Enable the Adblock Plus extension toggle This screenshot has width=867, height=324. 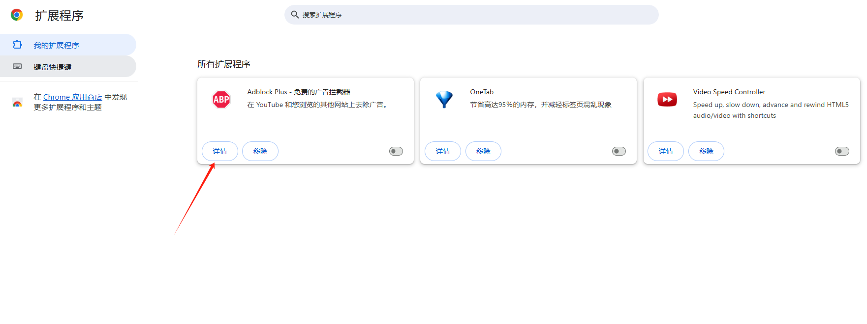click(396, 151)
